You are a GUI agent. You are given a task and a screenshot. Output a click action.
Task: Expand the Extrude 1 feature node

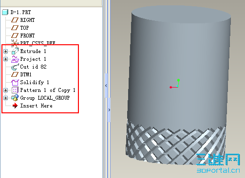pos(5,51)
